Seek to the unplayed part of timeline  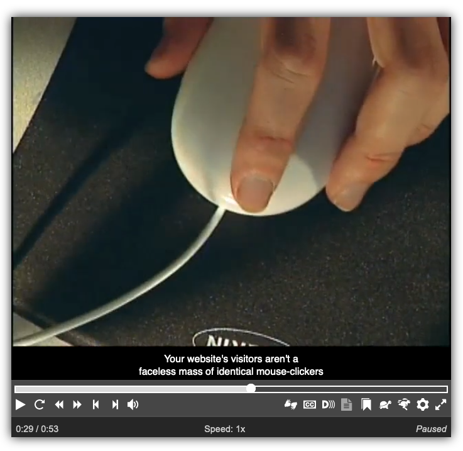pyautogui.click(x=351, y=389)
